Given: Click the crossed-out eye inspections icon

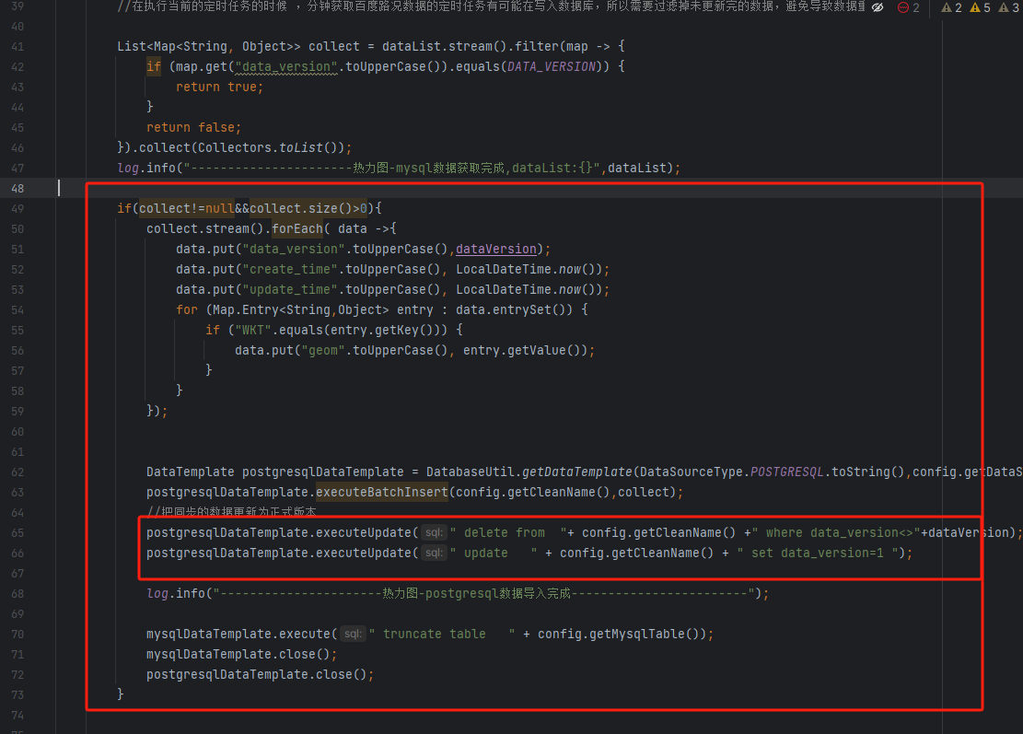Looking at the screenshot, I should [878, 7].
